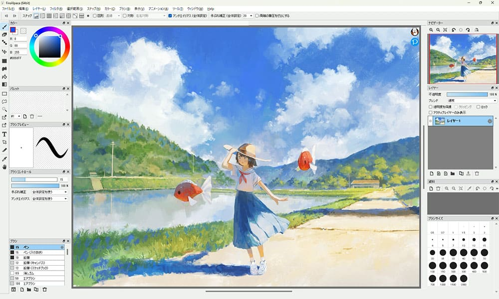Enable the 左右対称 checkbox

(124, 15)
